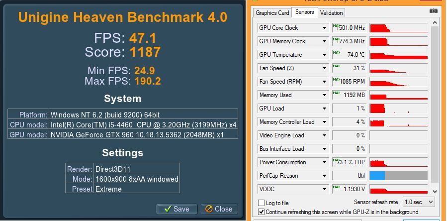This screenshot has width=447, height=221.
Task: Open the GPU Core Clock sensor dropdown
Action: pos(324,28)
